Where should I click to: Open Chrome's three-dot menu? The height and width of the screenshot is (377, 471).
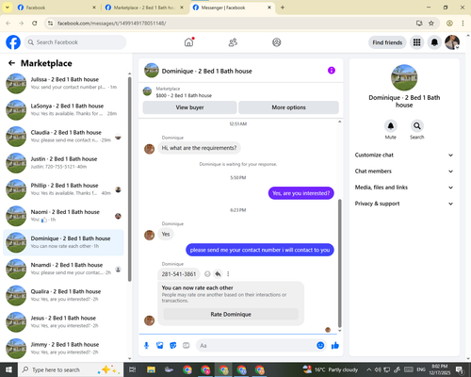click(463, 23)
